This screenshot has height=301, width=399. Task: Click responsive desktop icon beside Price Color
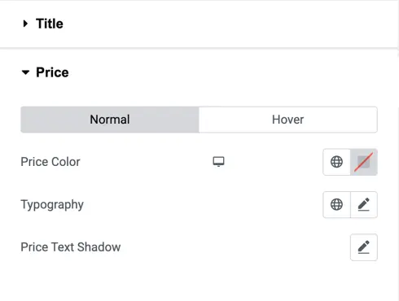tap(218, 162)
